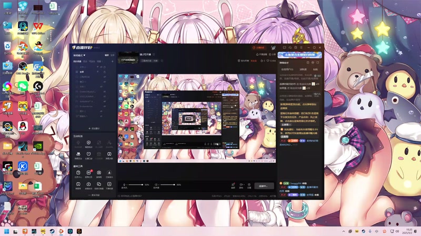Open the 常规模式 mode dropdown
Image resolution: width=421 pixels, height=236 pixels.
(79, 55)
